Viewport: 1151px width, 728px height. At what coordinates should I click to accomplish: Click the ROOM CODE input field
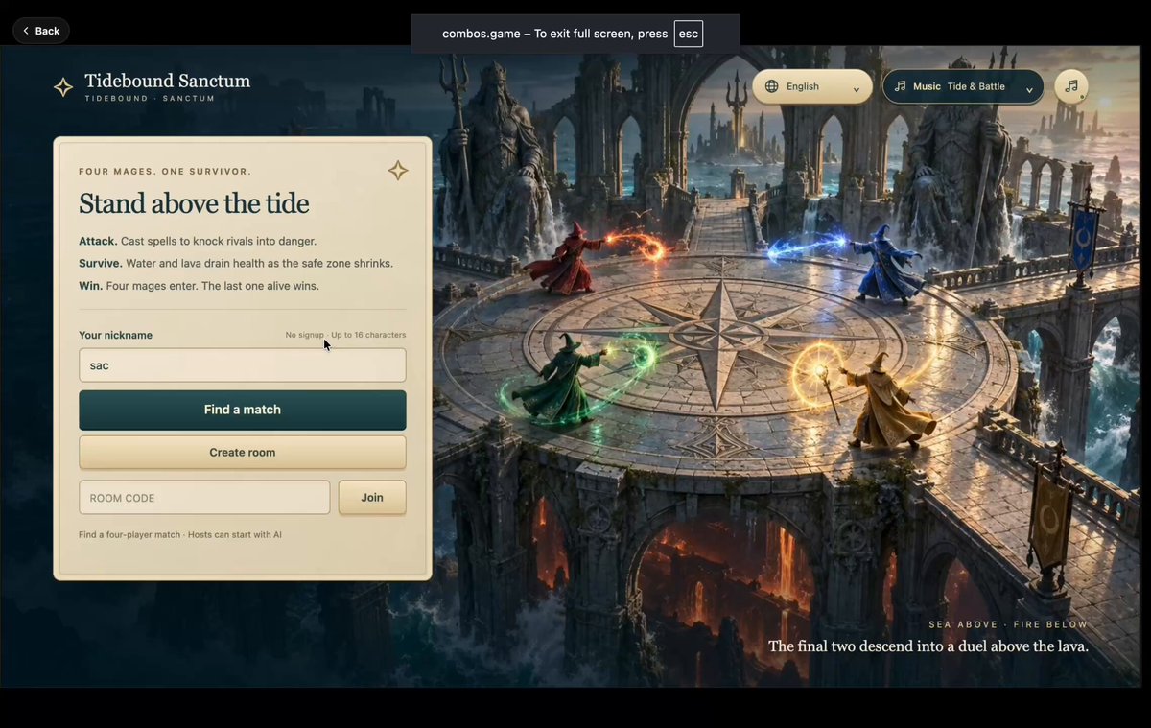[204, 498]
